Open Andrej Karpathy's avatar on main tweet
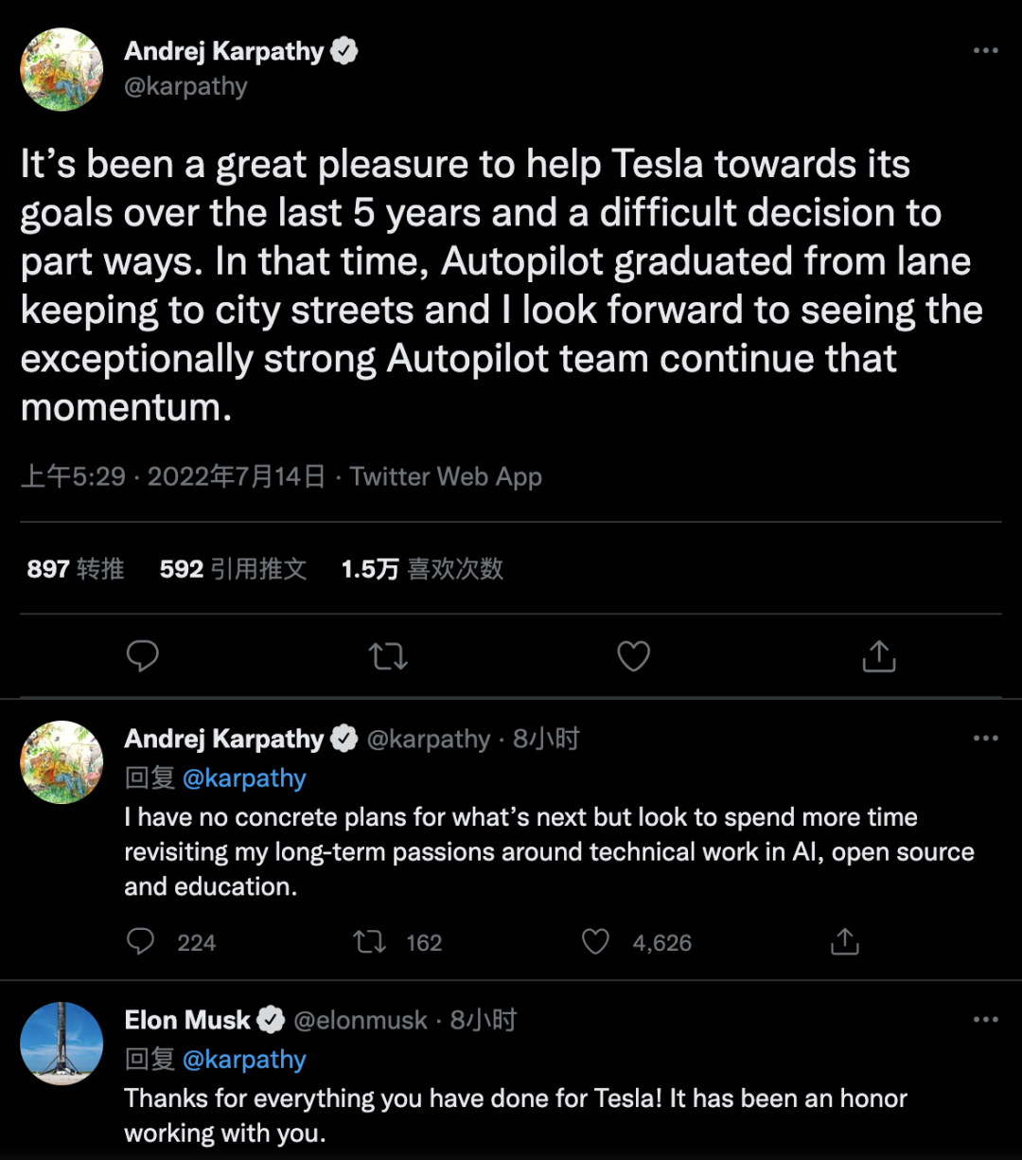This screenshot has width=1022, height=1160. [62, 69]
